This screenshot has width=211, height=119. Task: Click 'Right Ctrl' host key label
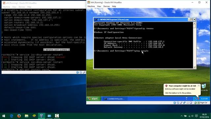point(204,103)
